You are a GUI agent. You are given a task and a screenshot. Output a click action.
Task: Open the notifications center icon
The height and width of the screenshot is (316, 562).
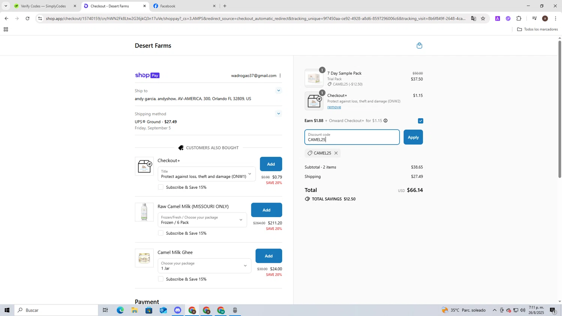pos(553,310)
